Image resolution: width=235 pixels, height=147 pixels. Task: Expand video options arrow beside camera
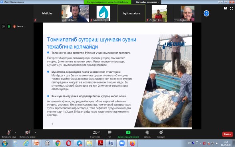pos(36,133)
